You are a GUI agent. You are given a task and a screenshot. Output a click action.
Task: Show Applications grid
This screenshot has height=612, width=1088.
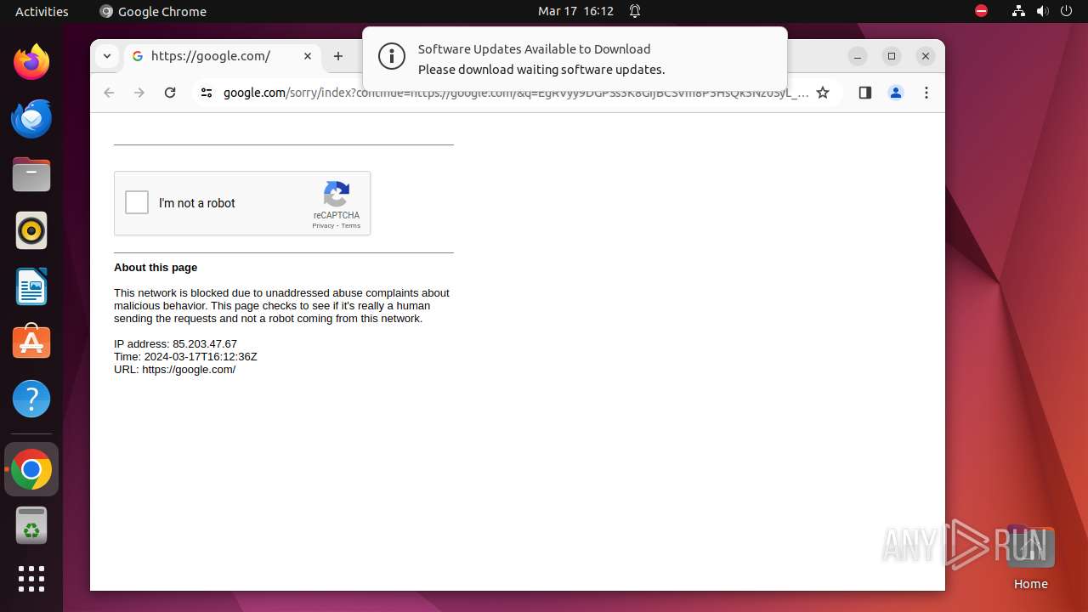pyautogui.click(x=31, y=579)
